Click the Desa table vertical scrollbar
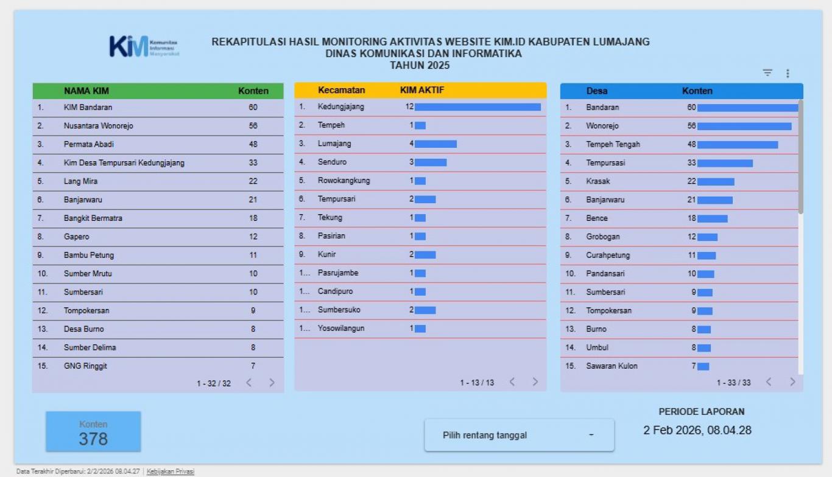This screenshot has height=477, width=832. tap(800, 158)
